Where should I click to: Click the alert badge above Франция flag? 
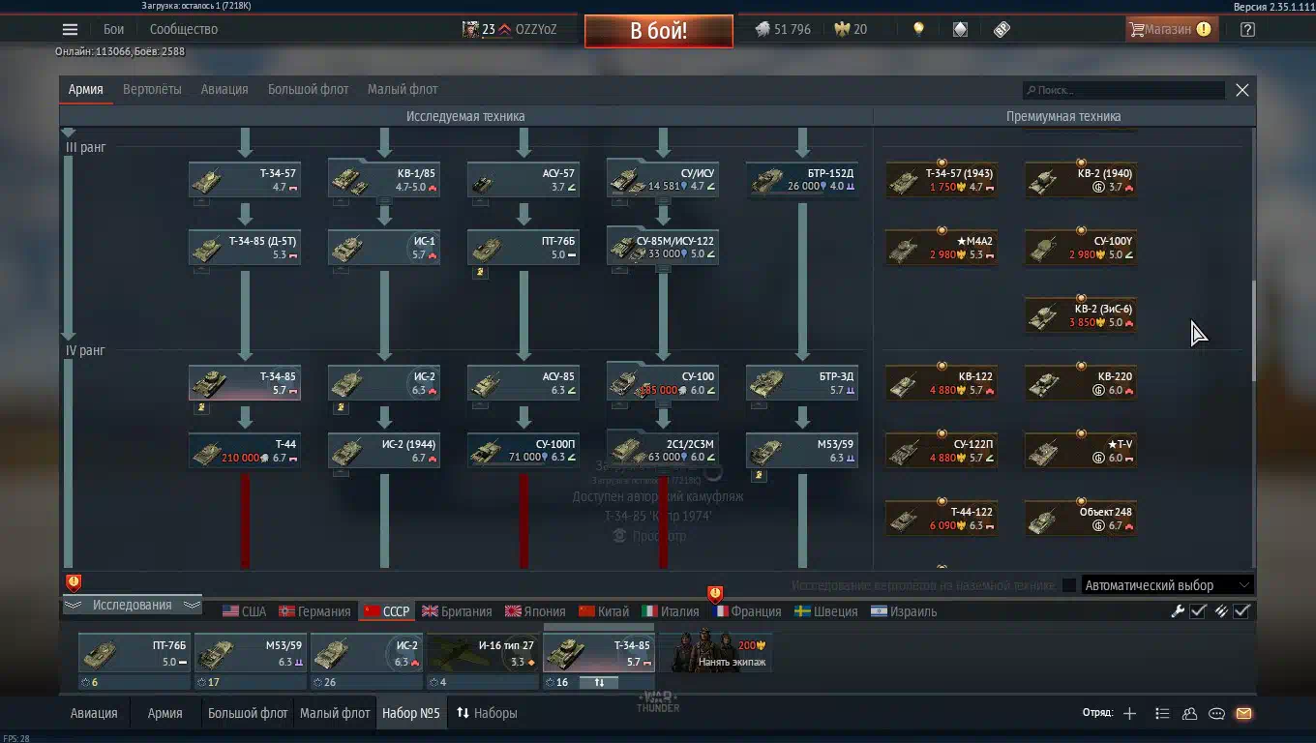tap(715, 593)
